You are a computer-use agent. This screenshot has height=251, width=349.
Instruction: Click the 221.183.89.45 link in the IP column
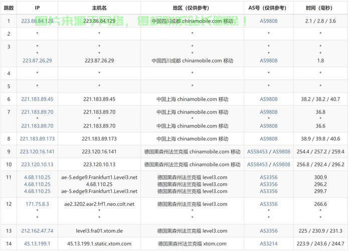point(38,99)
